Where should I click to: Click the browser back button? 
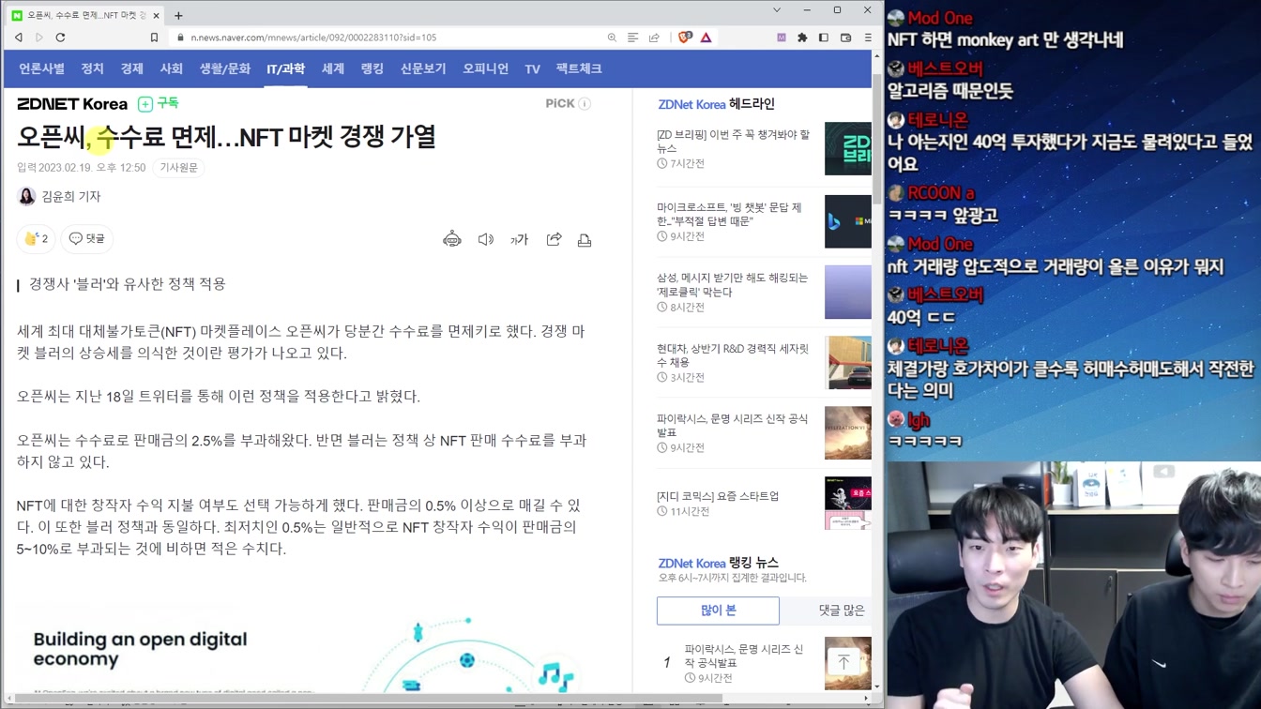(x=19, y=38)
